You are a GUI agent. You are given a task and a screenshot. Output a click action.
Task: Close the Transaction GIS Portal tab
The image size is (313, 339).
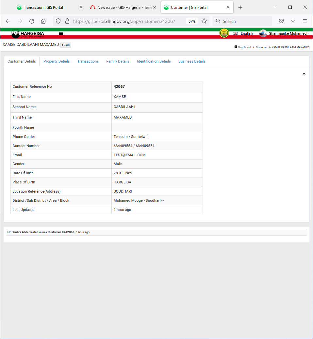pos(81,7)
